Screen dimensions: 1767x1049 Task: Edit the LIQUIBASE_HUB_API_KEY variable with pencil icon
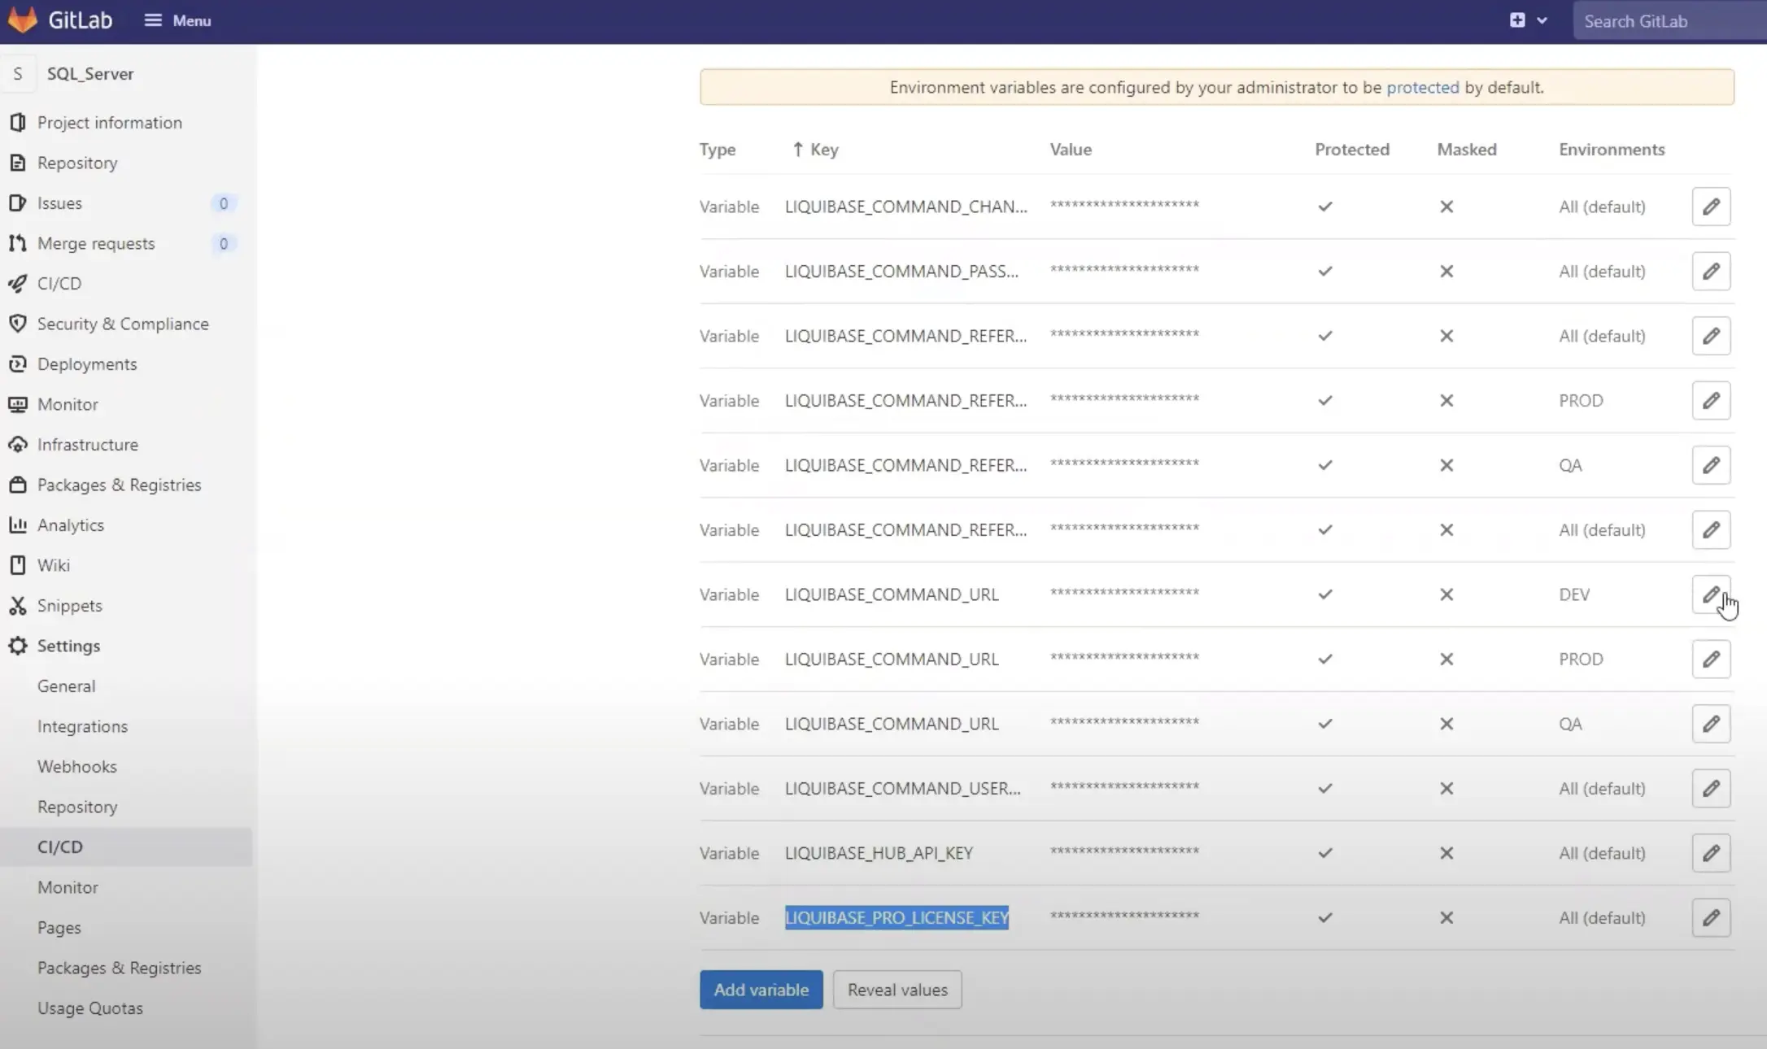tap(1711, 852)
